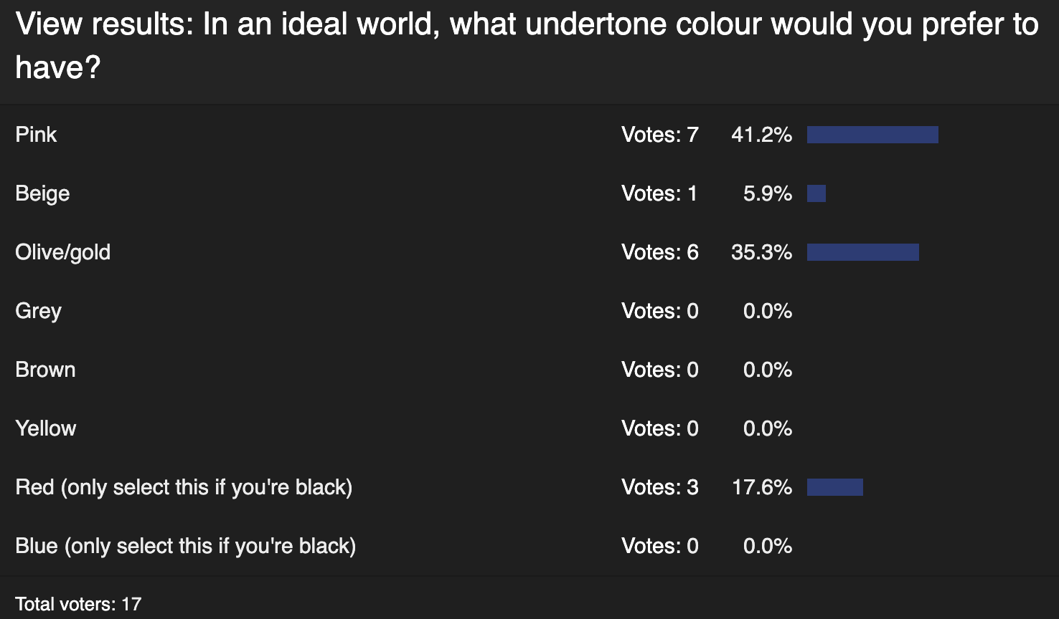This screenshot has width=1059, height=619.
Task: Click the Red option's result bar
Action: 835,487
